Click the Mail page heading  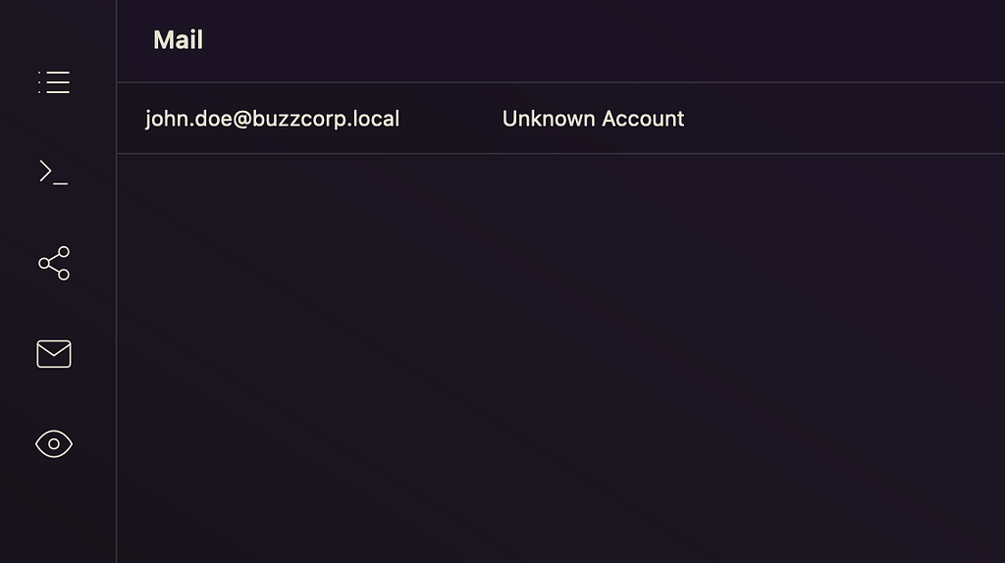pos(178,40)
